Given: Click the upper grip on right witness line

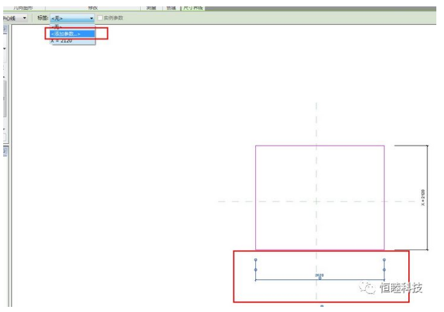Looking at the screenshot, I should (x=385, y=260).
